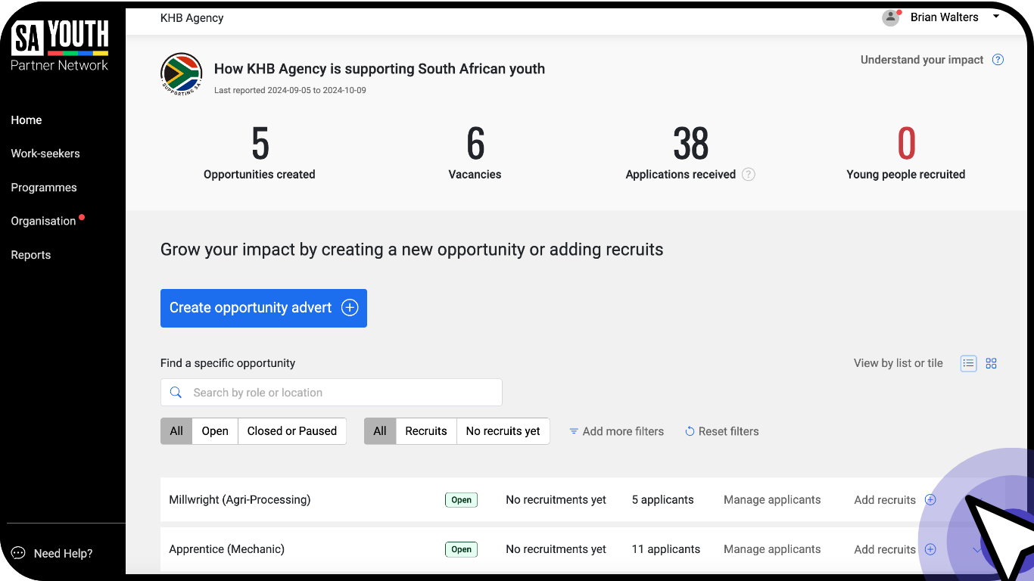Select the All recruits filter
The width and height of the screenshot is (1034, 581).
pos(380,431)
